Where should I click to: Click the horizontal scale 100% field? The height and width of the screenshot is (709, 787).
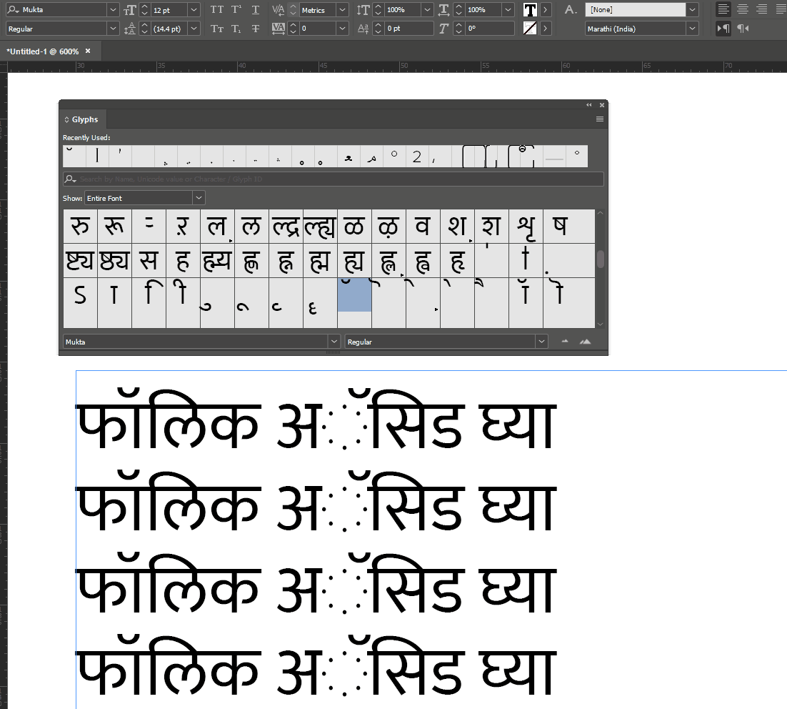484,9
